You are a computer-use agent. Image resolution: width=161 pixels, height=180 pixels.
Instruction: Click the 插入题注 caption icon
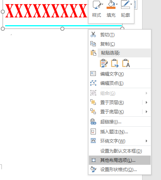[x=93, y=131]
